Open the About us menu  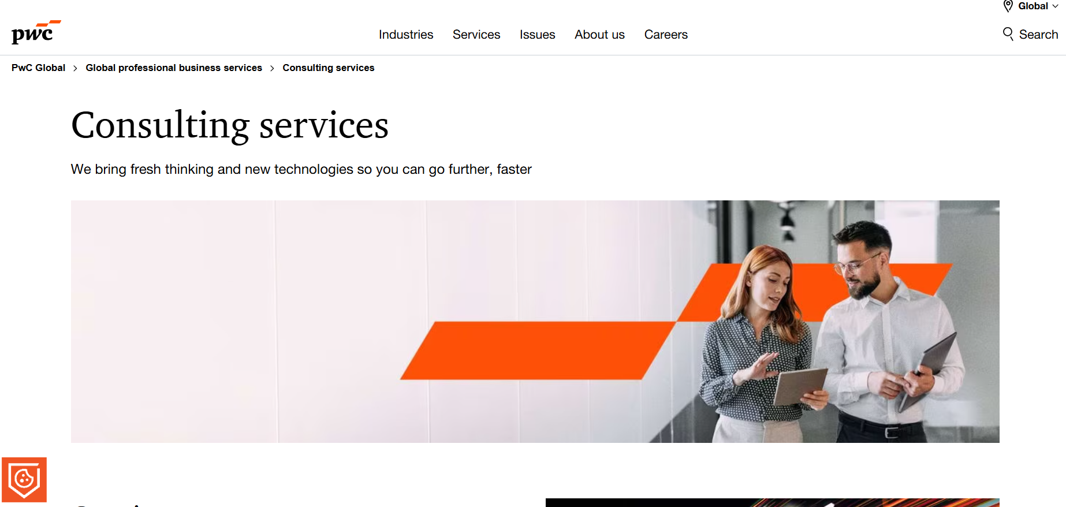(599, 35)
